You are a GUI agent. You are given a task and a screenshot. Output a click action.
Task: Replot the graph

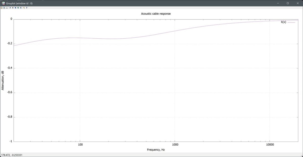[x=10, y=8]
